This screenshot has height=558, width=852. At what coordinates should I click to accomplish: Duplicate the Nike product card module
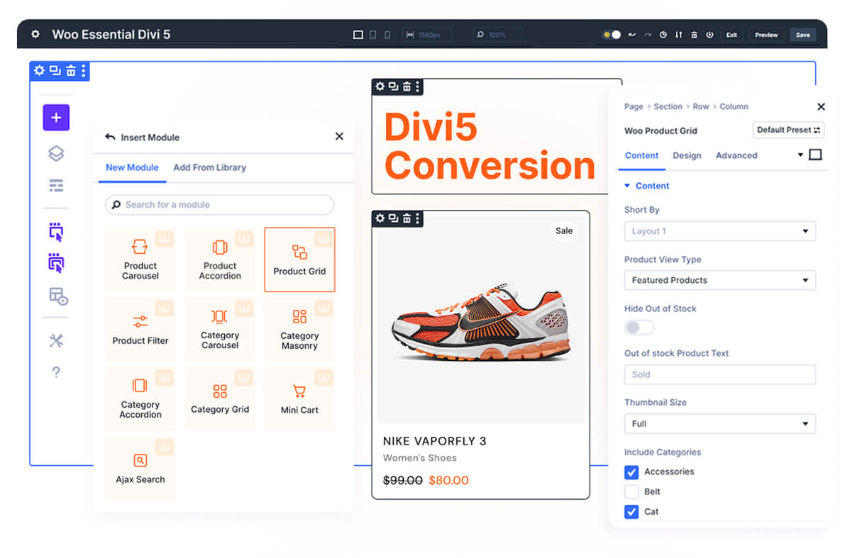click(393, 218)
